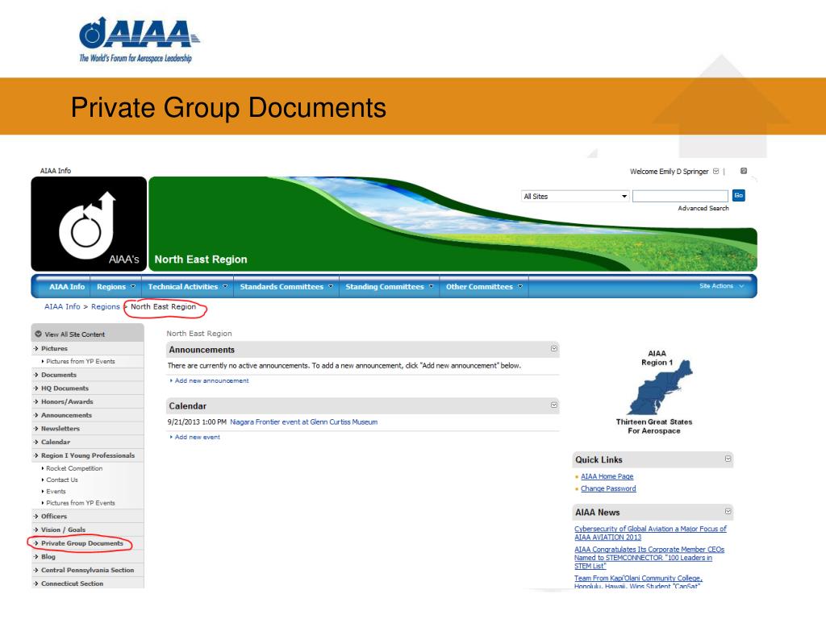Click the Go search button
This screenshot has height=619, width=826.
click(739, 196)
